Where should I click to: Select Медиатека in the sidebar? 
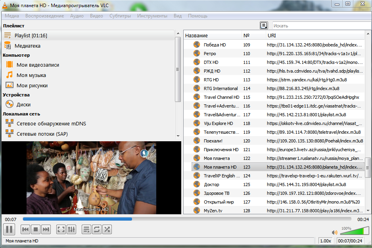point(27,46)
